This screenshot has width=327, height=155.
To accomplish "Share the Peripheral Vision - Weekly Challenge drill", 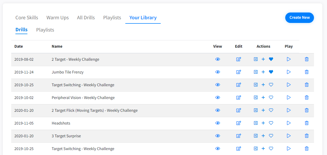I will 256,98.
